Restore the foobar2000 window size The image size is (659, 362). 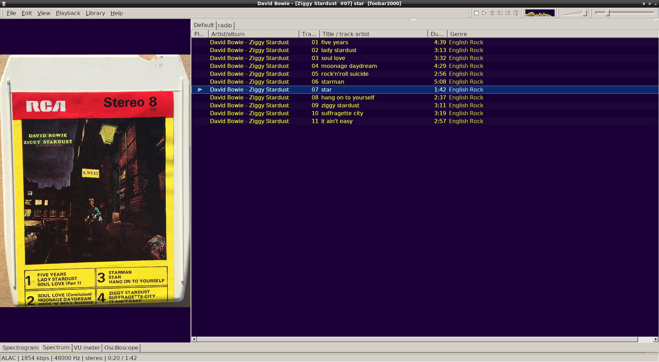click(x=649, y=4)
